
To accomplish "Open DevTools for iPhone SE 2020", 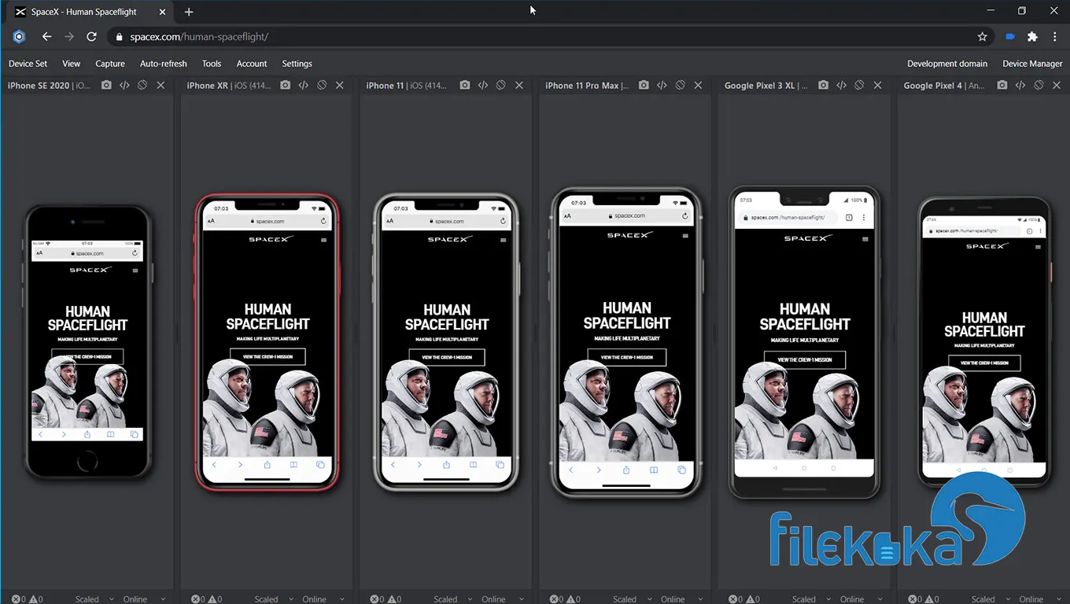I will (124, 85).
